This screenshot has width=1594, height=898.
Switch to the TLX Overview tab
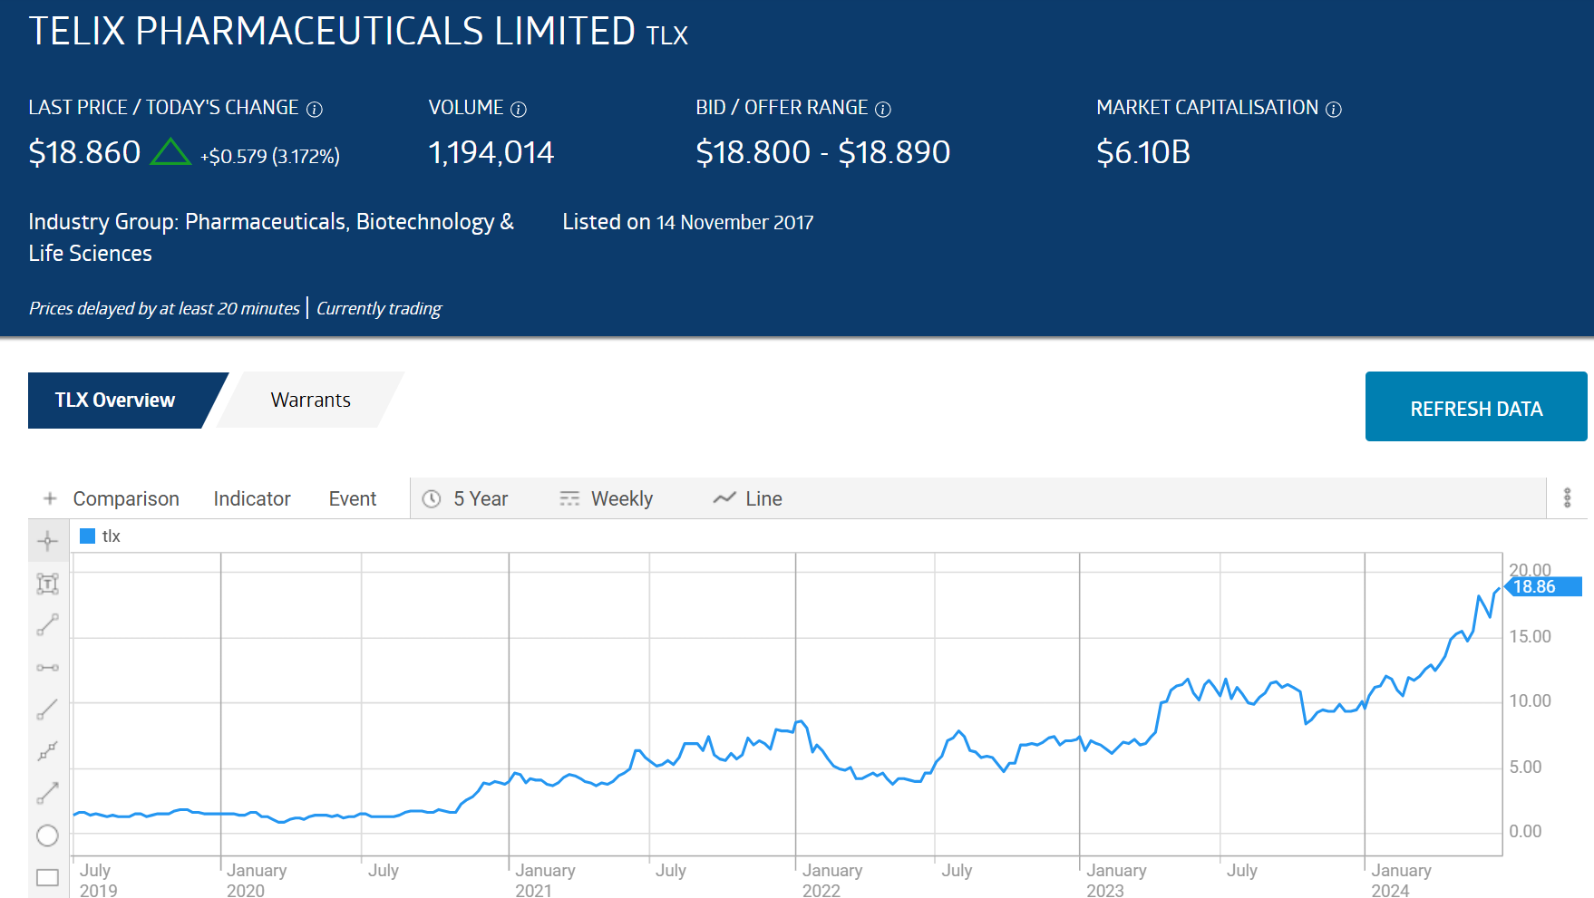click(115, 401)
